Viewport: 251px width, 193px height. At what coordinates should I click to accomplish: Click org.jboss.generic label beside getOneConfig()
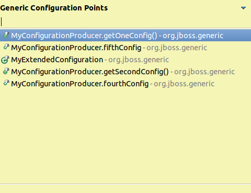coord(193,36)
